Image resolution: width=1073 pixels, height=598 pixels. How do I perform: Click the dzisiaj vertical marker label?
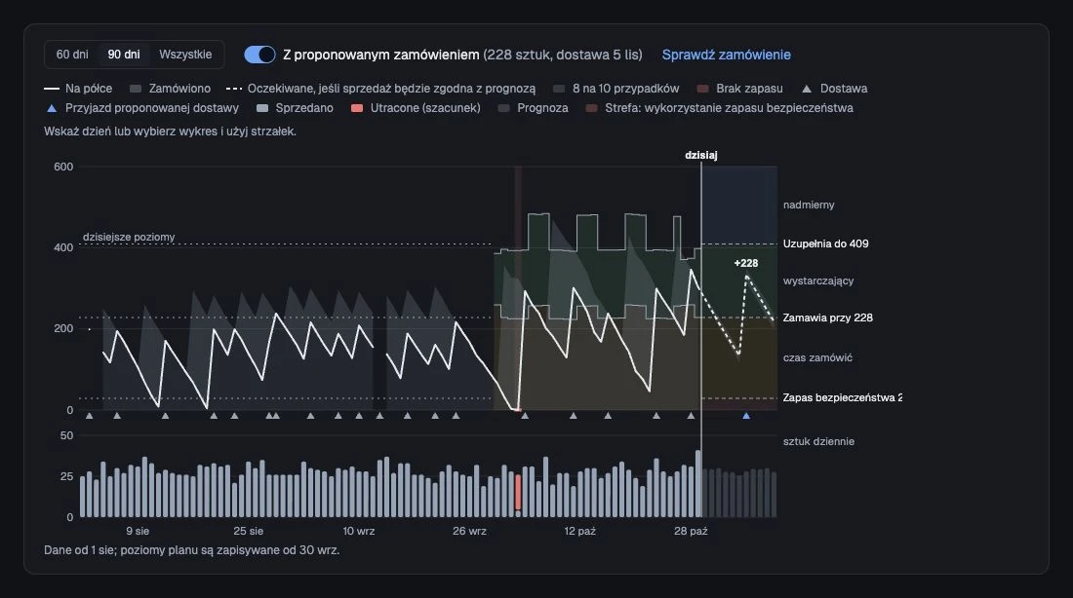[x=700, y=155]
